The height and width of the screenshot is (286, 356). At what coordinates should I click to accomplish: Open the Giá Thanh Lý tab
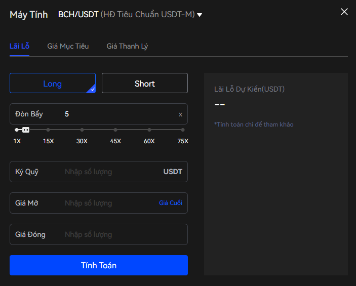click(x=127, y=46)
